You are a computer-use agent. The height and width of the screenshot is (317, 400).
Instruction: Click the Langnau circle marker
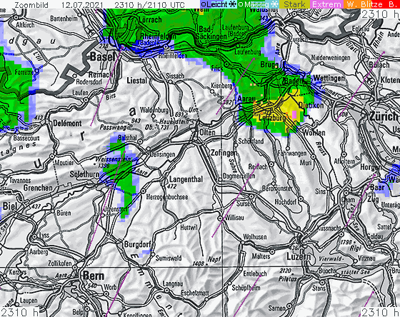click(x=166, y=290)
